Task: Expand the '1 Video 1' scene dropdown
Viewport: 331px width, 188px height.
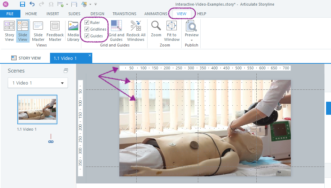Action: tap(62, 83)
